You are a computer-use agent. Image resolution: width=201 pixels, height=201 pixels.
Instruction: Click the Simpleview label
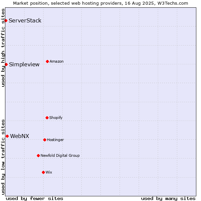pos(24,64)
